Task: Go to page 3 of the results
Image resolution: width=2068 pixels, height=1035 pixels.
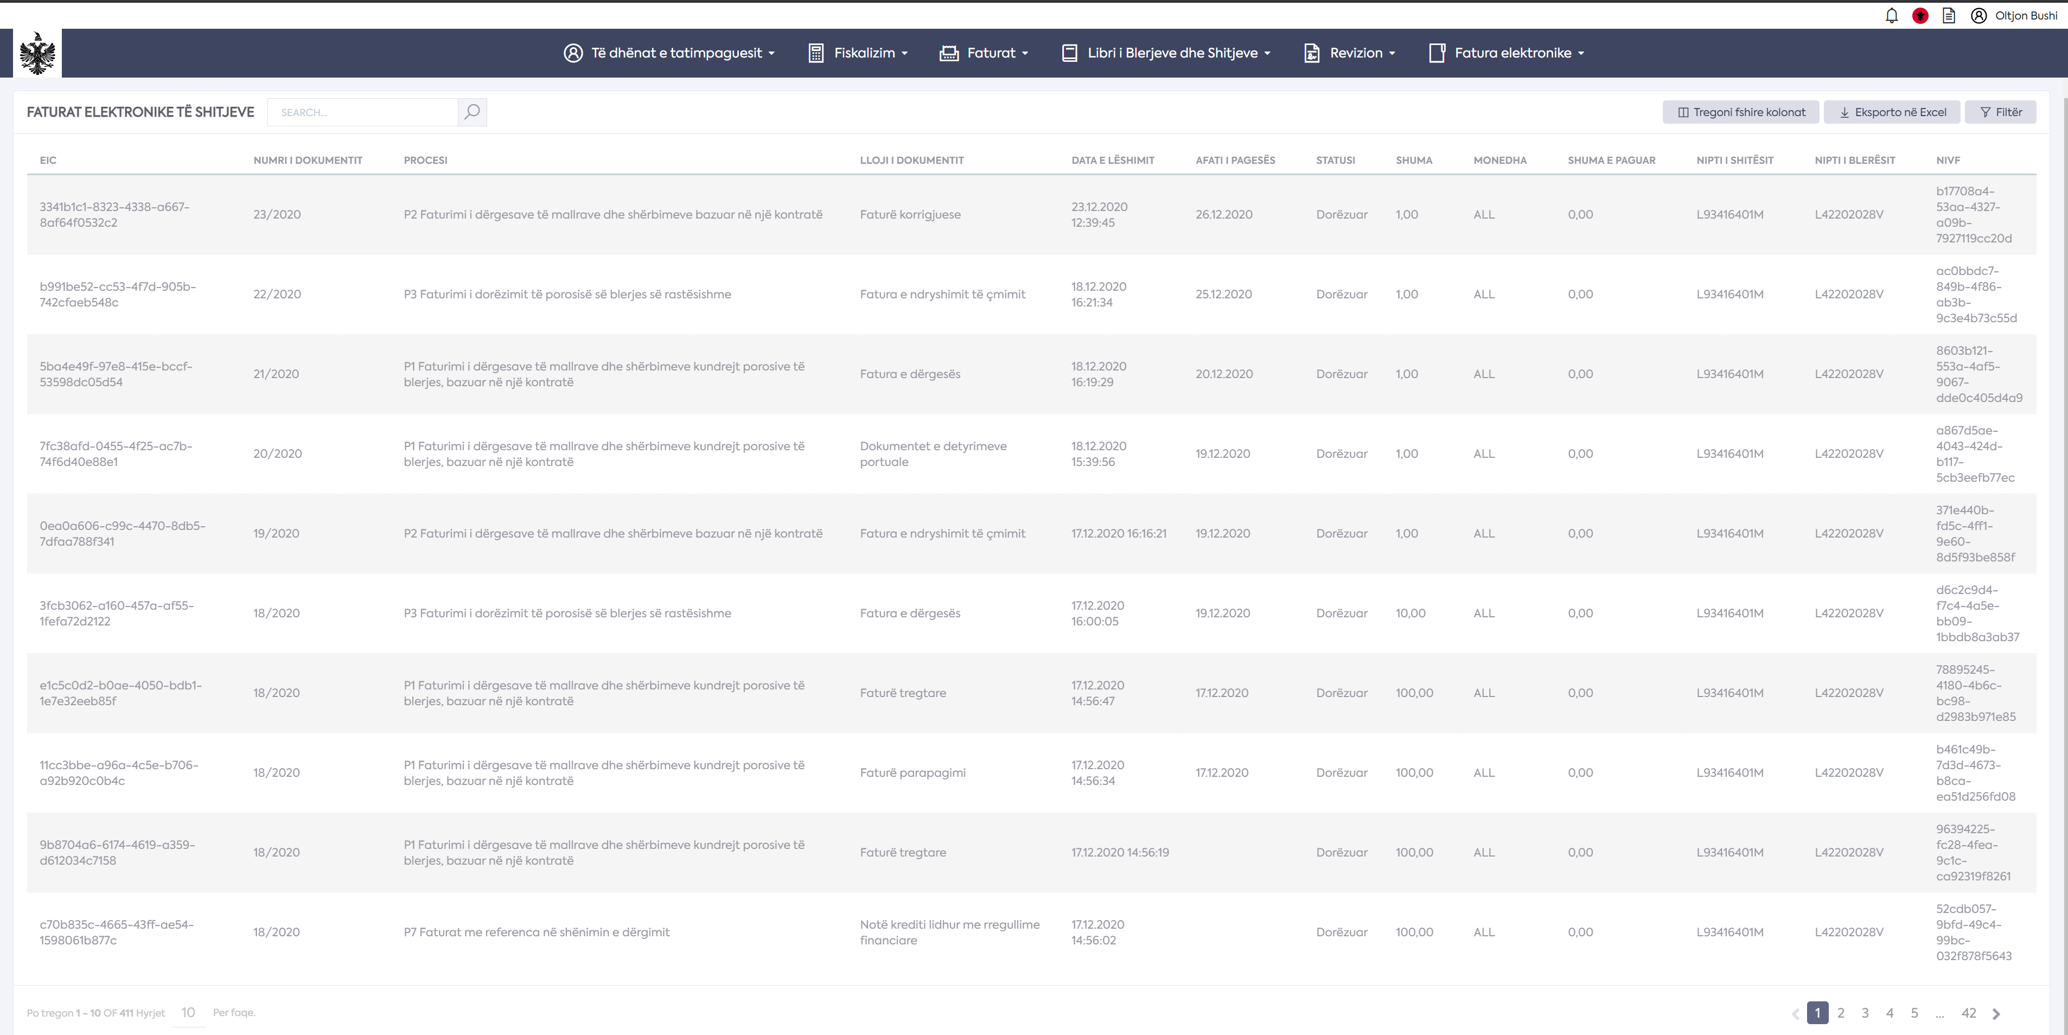Action: click(x=1865, y=1013)
